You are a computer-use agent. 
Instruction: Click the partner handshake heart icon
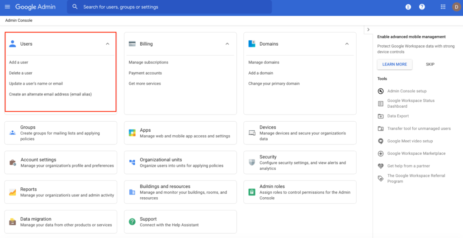pos(381,166)
